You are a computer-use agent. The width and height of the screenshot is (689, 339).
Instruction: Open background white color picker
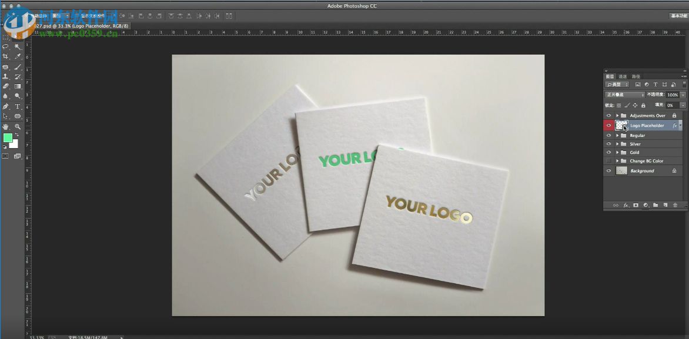coord(15,145)
